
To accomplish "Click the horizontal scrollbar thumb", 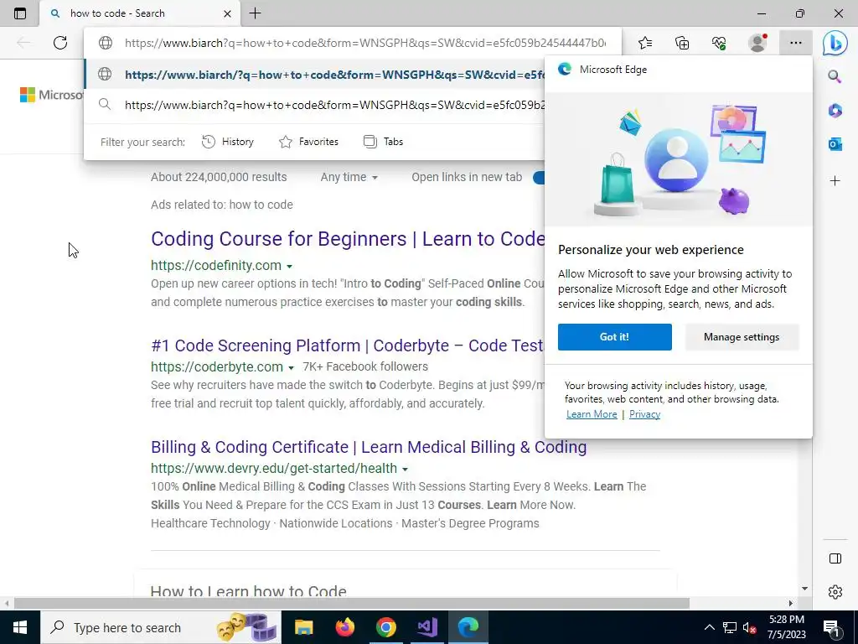I will tap(351, 604).
